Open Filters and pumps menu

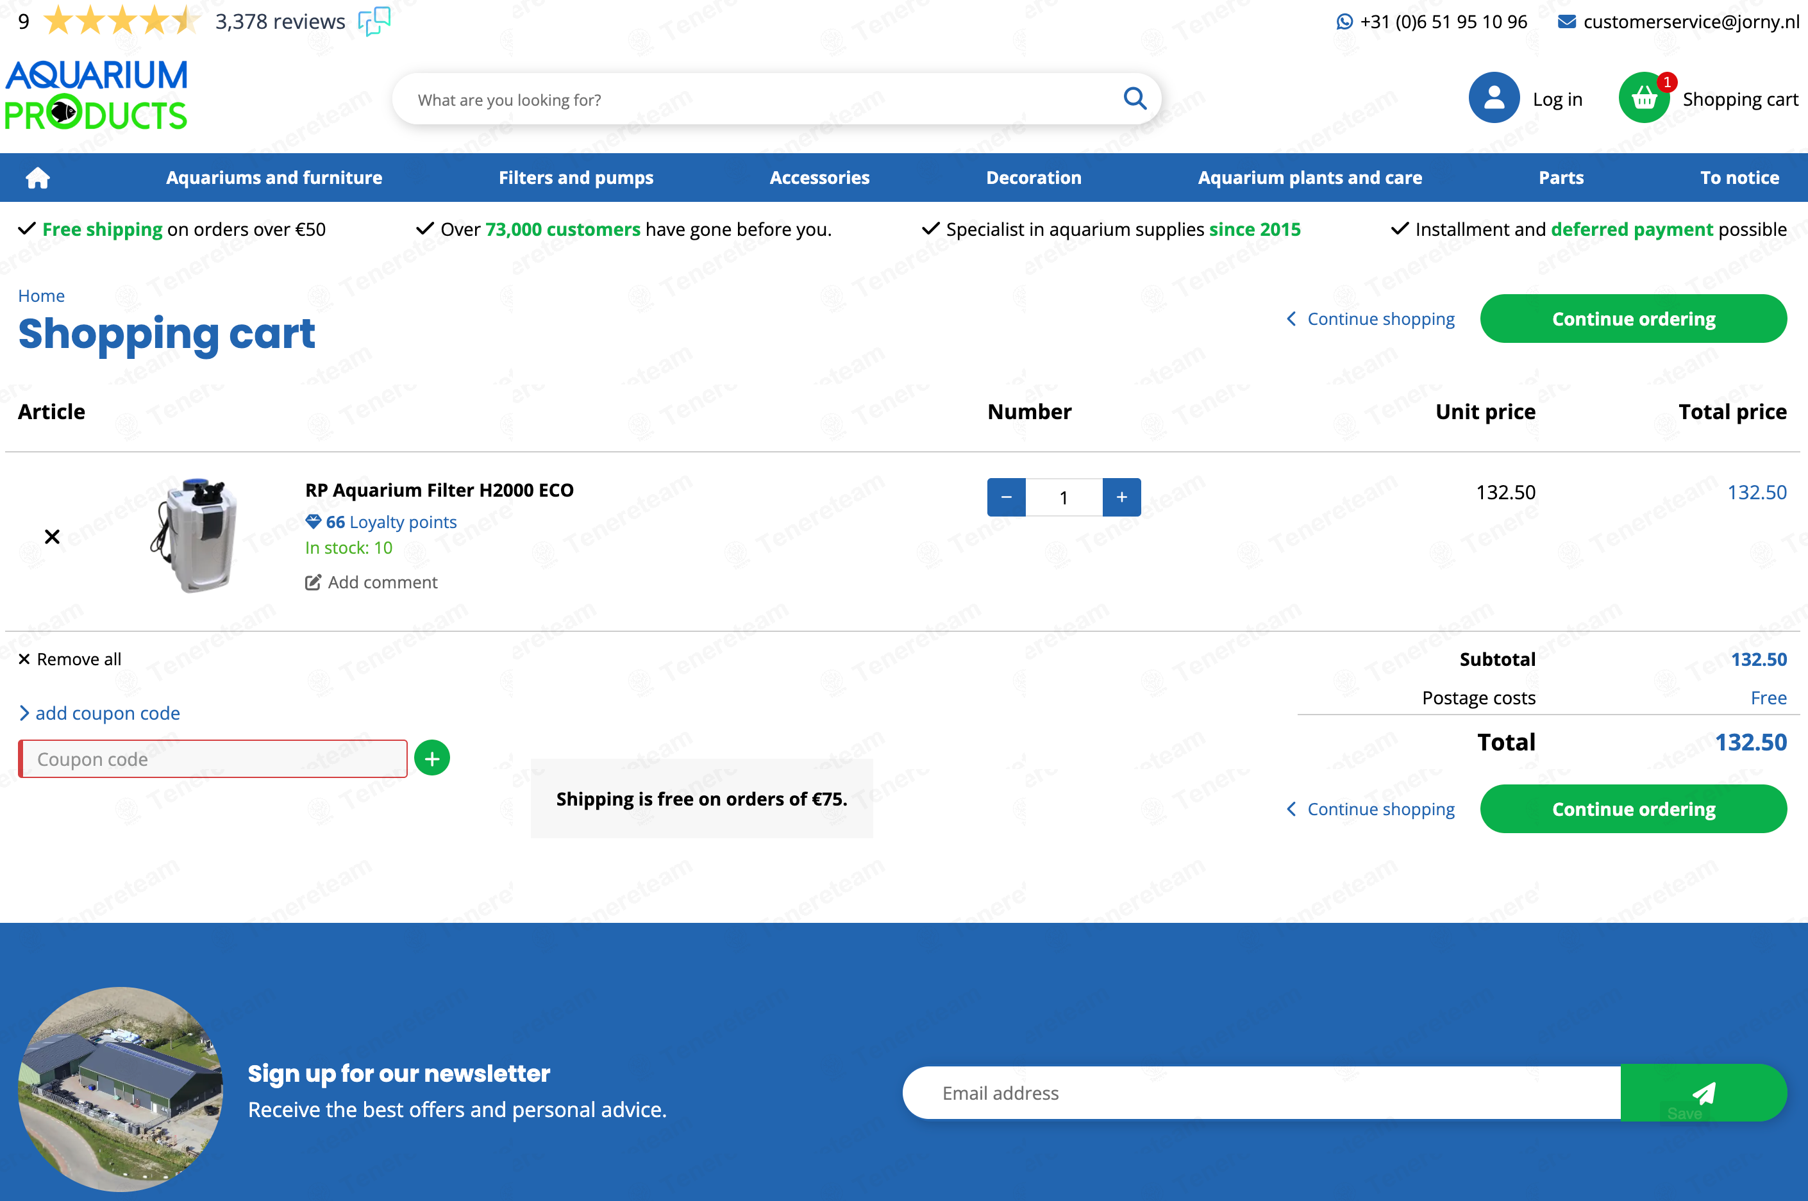point(576,178)
